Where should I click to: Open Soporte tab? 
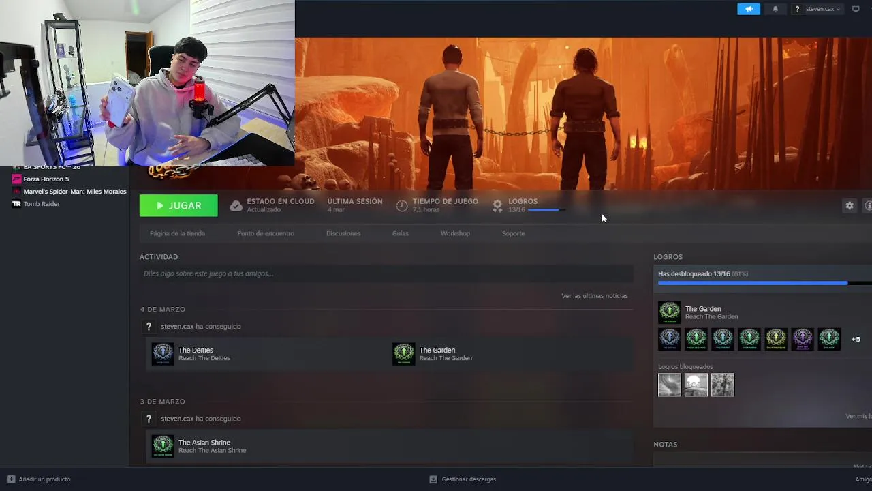[514, 233]
